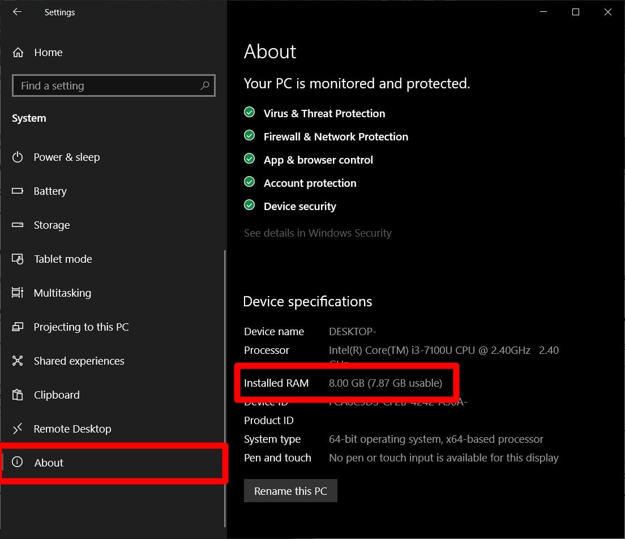This screenshot has height=539, width=625.
Task: Click Virus & Threat Protection label
Action: coord(324,113)
